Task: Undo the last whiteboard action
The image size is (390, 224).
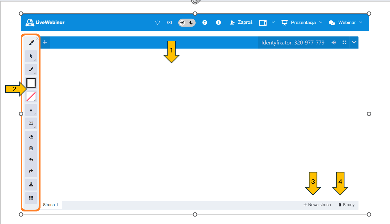Action: click(x=31, y=160)
